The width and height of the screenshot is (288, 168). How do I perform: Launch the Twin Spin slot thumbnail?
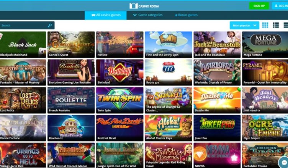tap(120, 100)
